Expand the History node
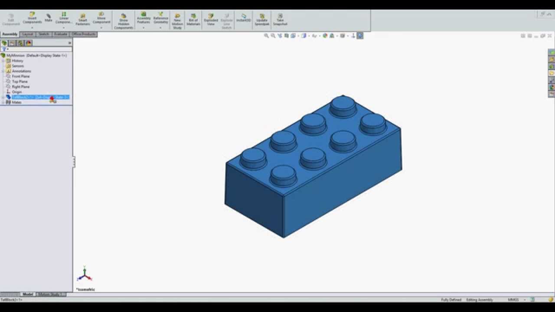Image resolution: width=555 pixels, height=312 pixels. coord(3,61)
